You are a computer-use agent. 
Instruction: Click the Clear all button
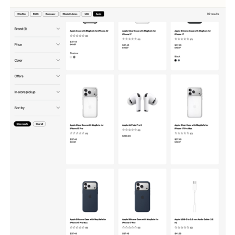(39, 124)
